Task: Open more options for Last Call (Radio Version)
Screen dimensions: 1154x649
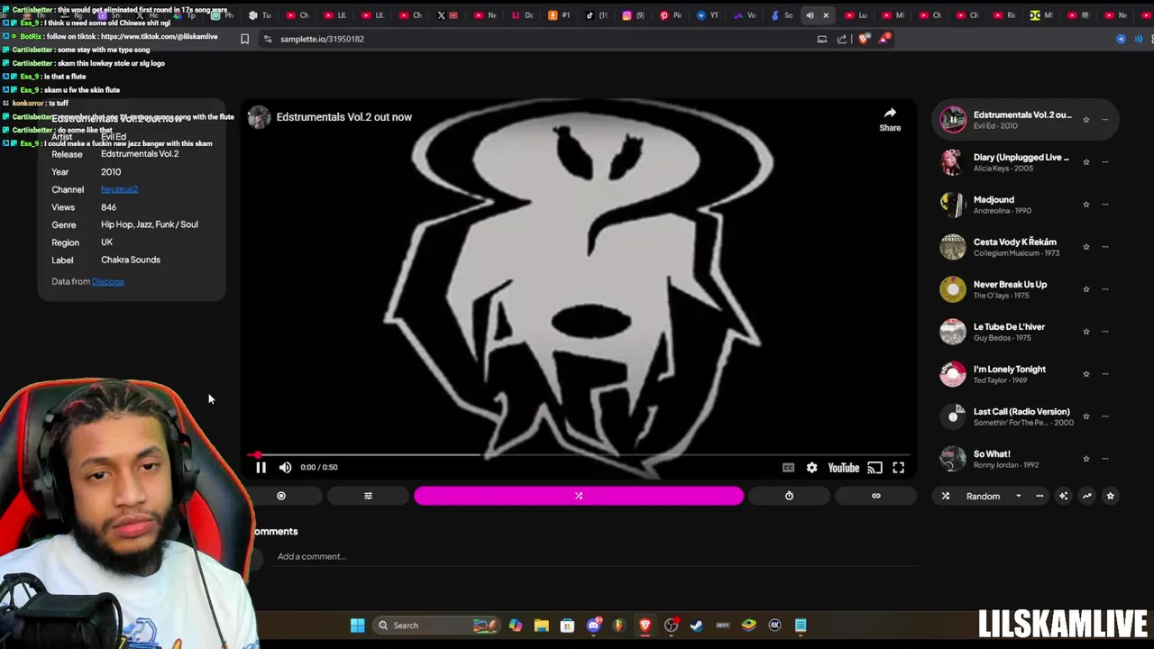Action: tap(1105, 416)
